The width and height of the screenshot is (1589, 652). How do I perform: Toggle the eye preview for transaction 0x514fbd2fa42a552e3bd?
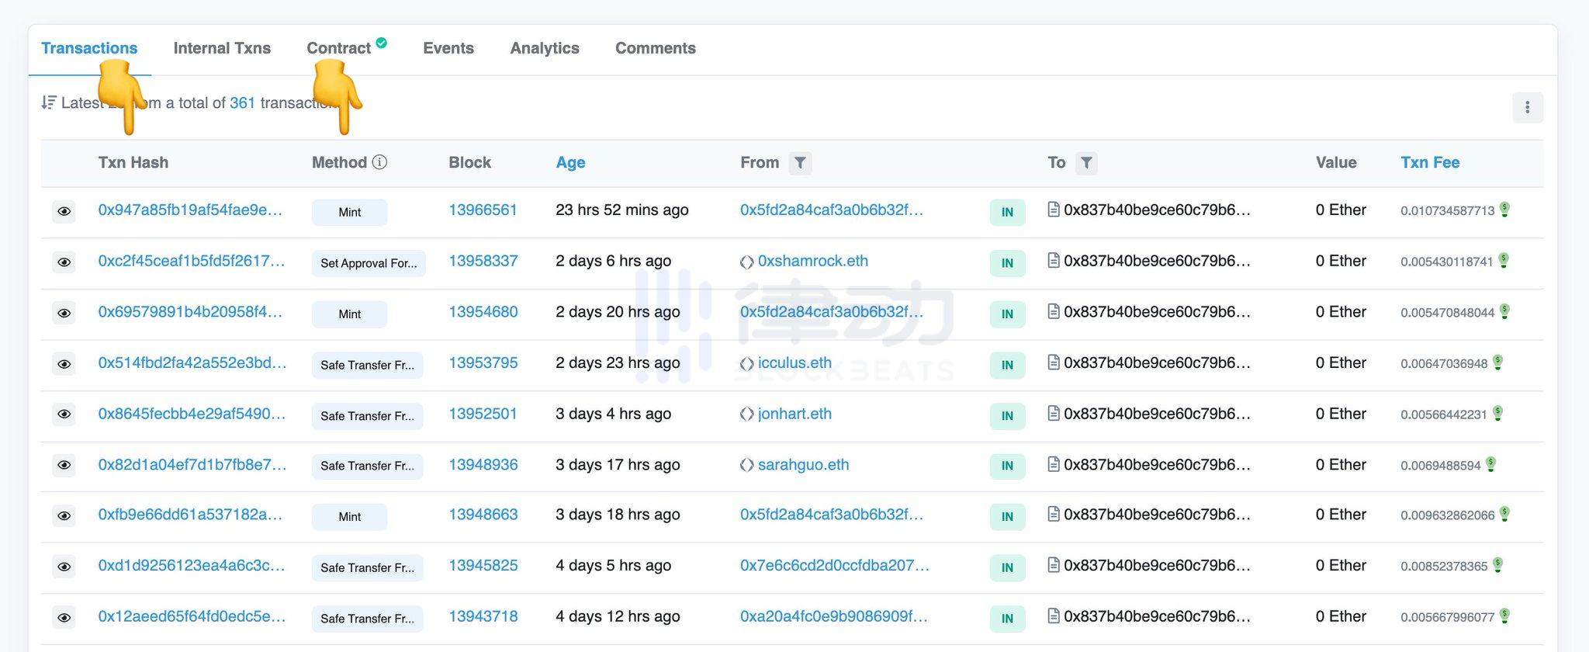tap(64, 364)
